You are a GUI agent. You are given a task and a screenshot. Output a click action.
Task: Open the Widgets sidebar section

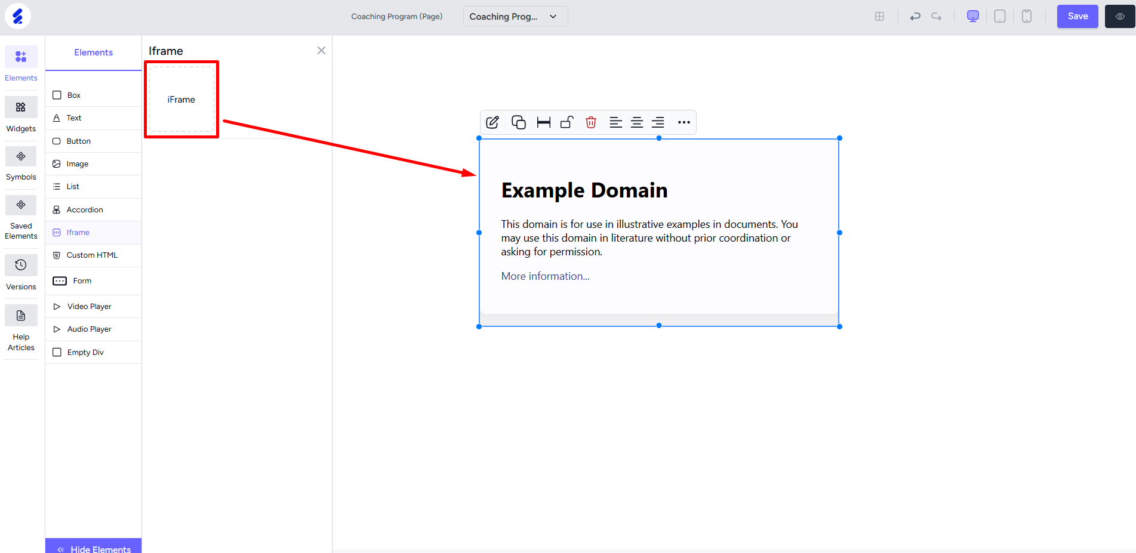pos(21,115)
